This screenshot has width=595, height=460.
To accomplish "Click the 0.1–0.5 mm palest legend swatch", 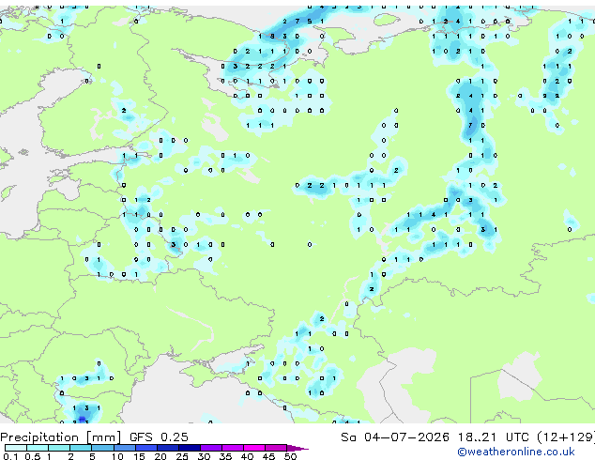I will [x=16, y=448].
